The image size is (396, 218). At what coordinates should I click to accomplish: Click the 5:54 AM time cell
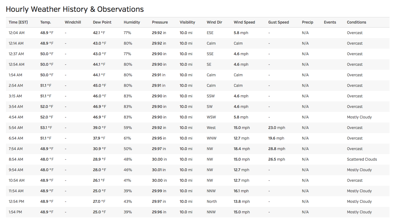click(16, 128)
